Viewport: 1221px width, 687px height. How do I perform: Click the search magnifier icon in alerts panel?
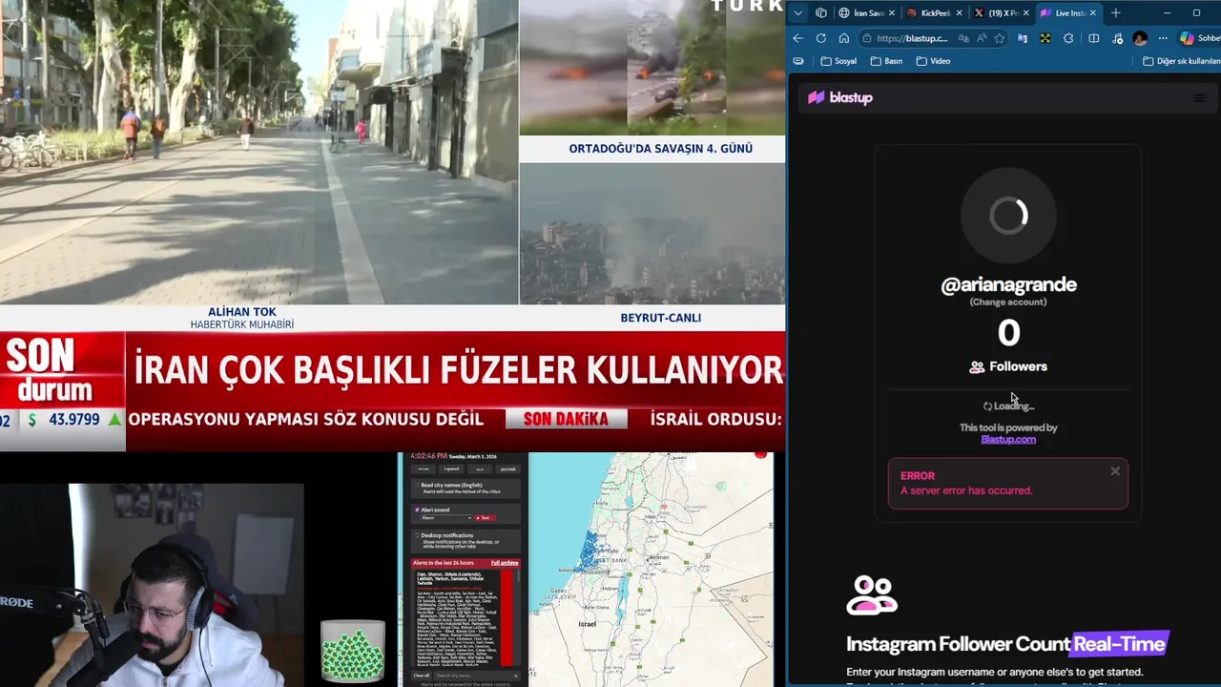click(x=516, y=676)
